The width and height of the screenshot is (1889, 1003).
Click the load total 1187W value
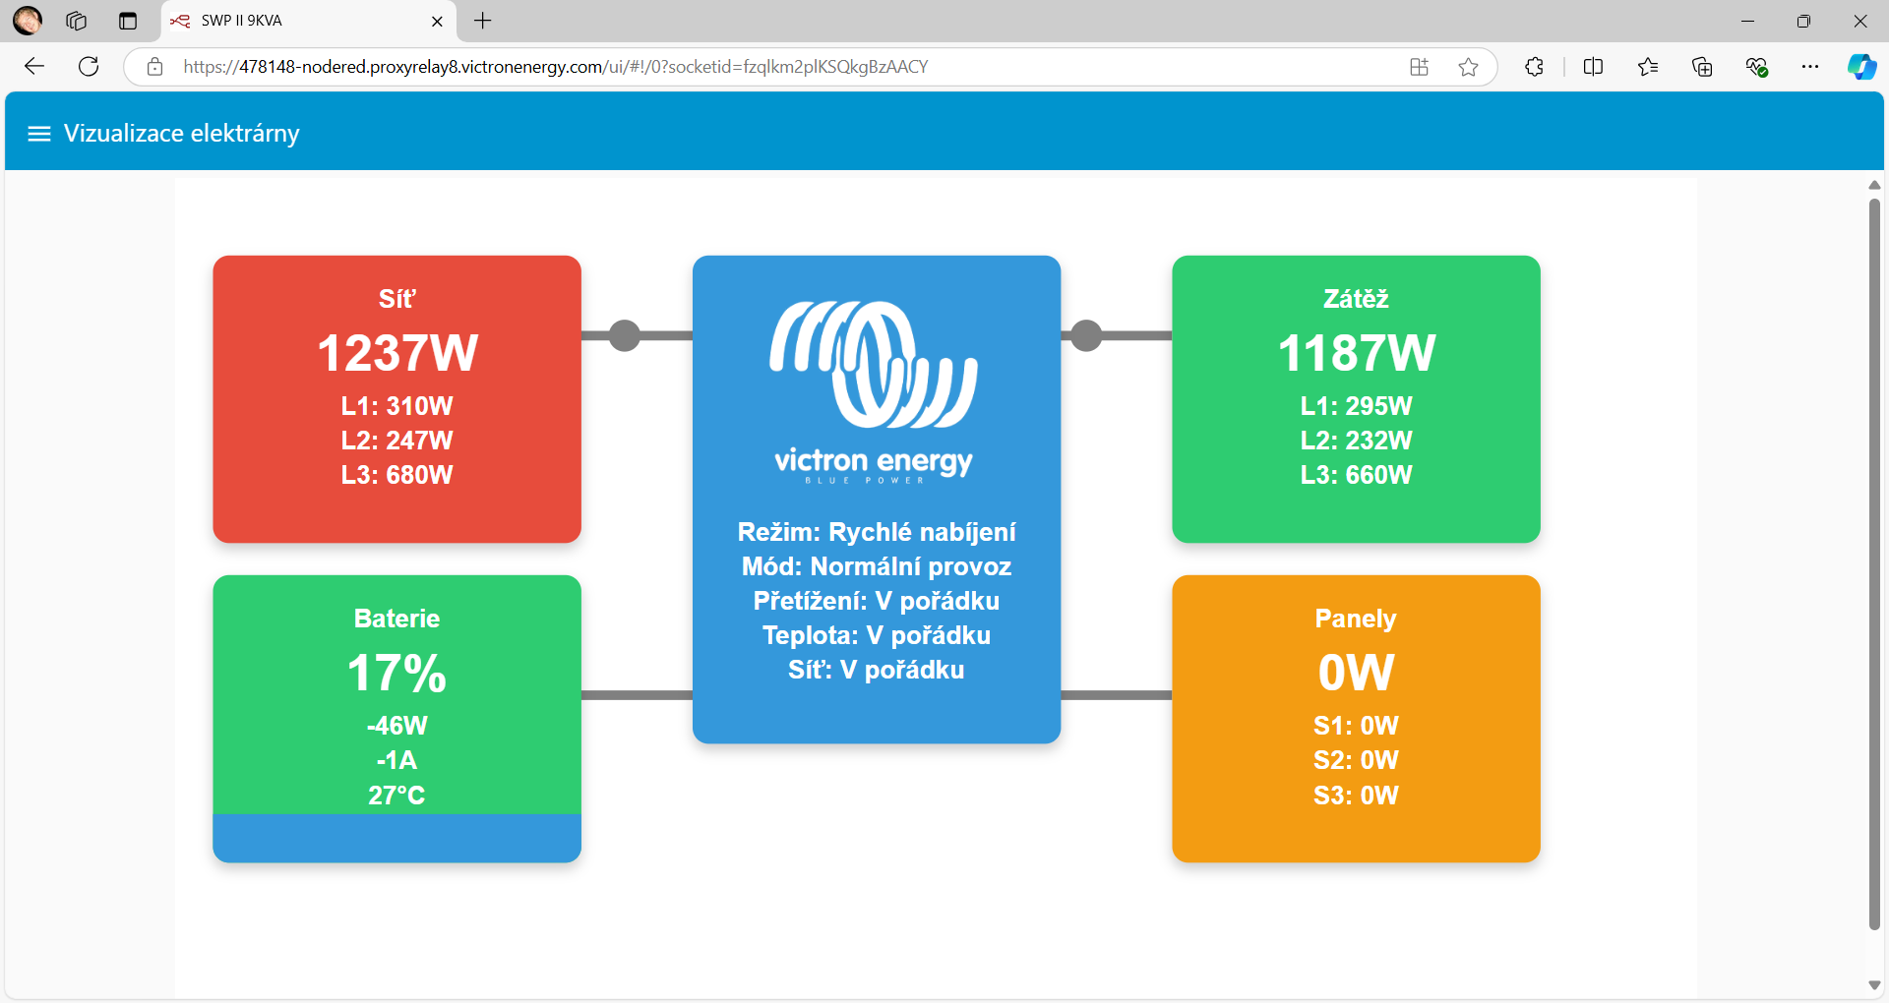(x=1356, y=354)
